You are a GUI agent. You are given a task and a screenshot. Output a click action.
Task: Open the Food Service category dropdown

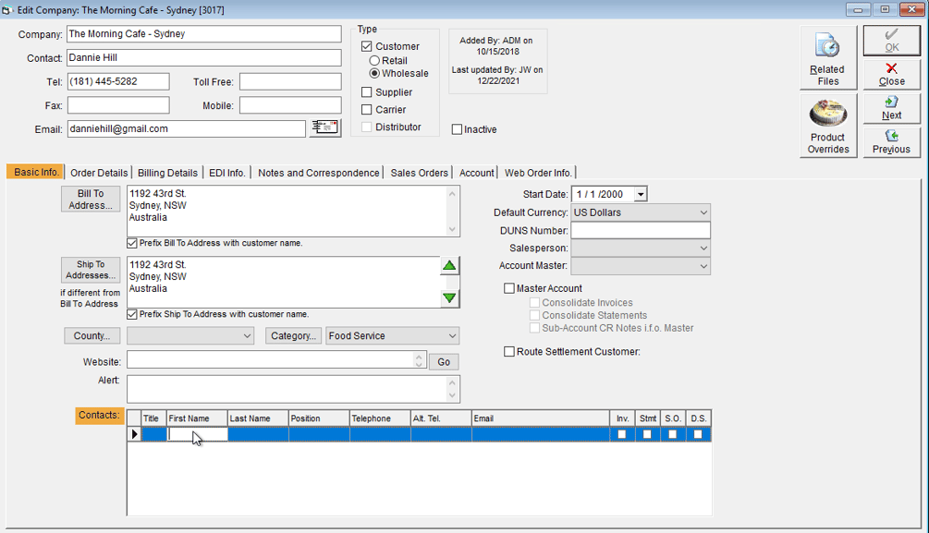tap(452, 336)
